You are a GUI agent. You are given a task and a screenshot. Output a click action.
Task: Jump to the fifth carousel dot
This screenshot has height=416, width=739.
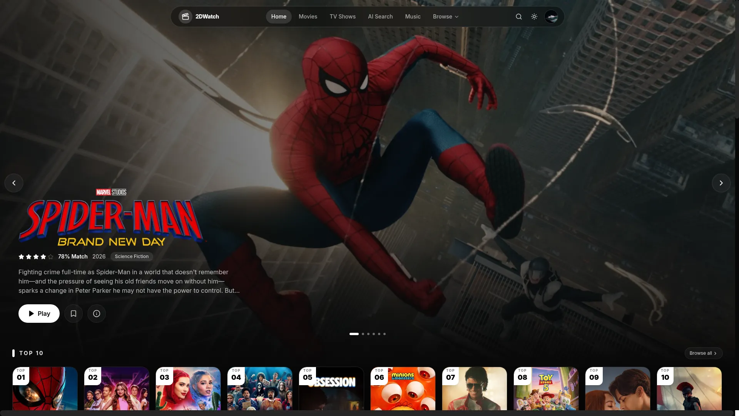(x=379, y=334)
